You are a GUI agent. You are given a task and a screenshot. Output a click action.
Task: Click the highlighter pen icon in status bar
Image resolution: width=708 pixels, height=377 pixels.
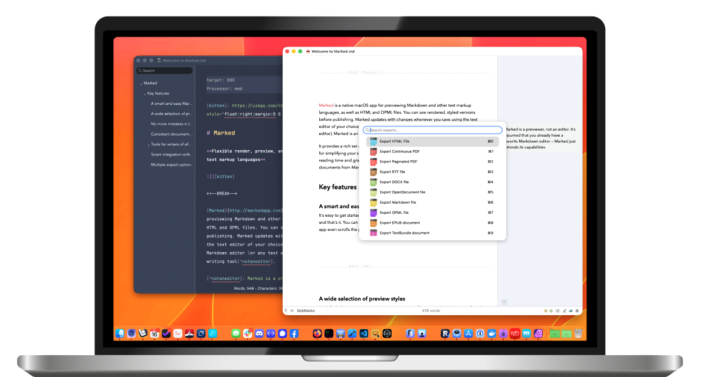[565, 310]
